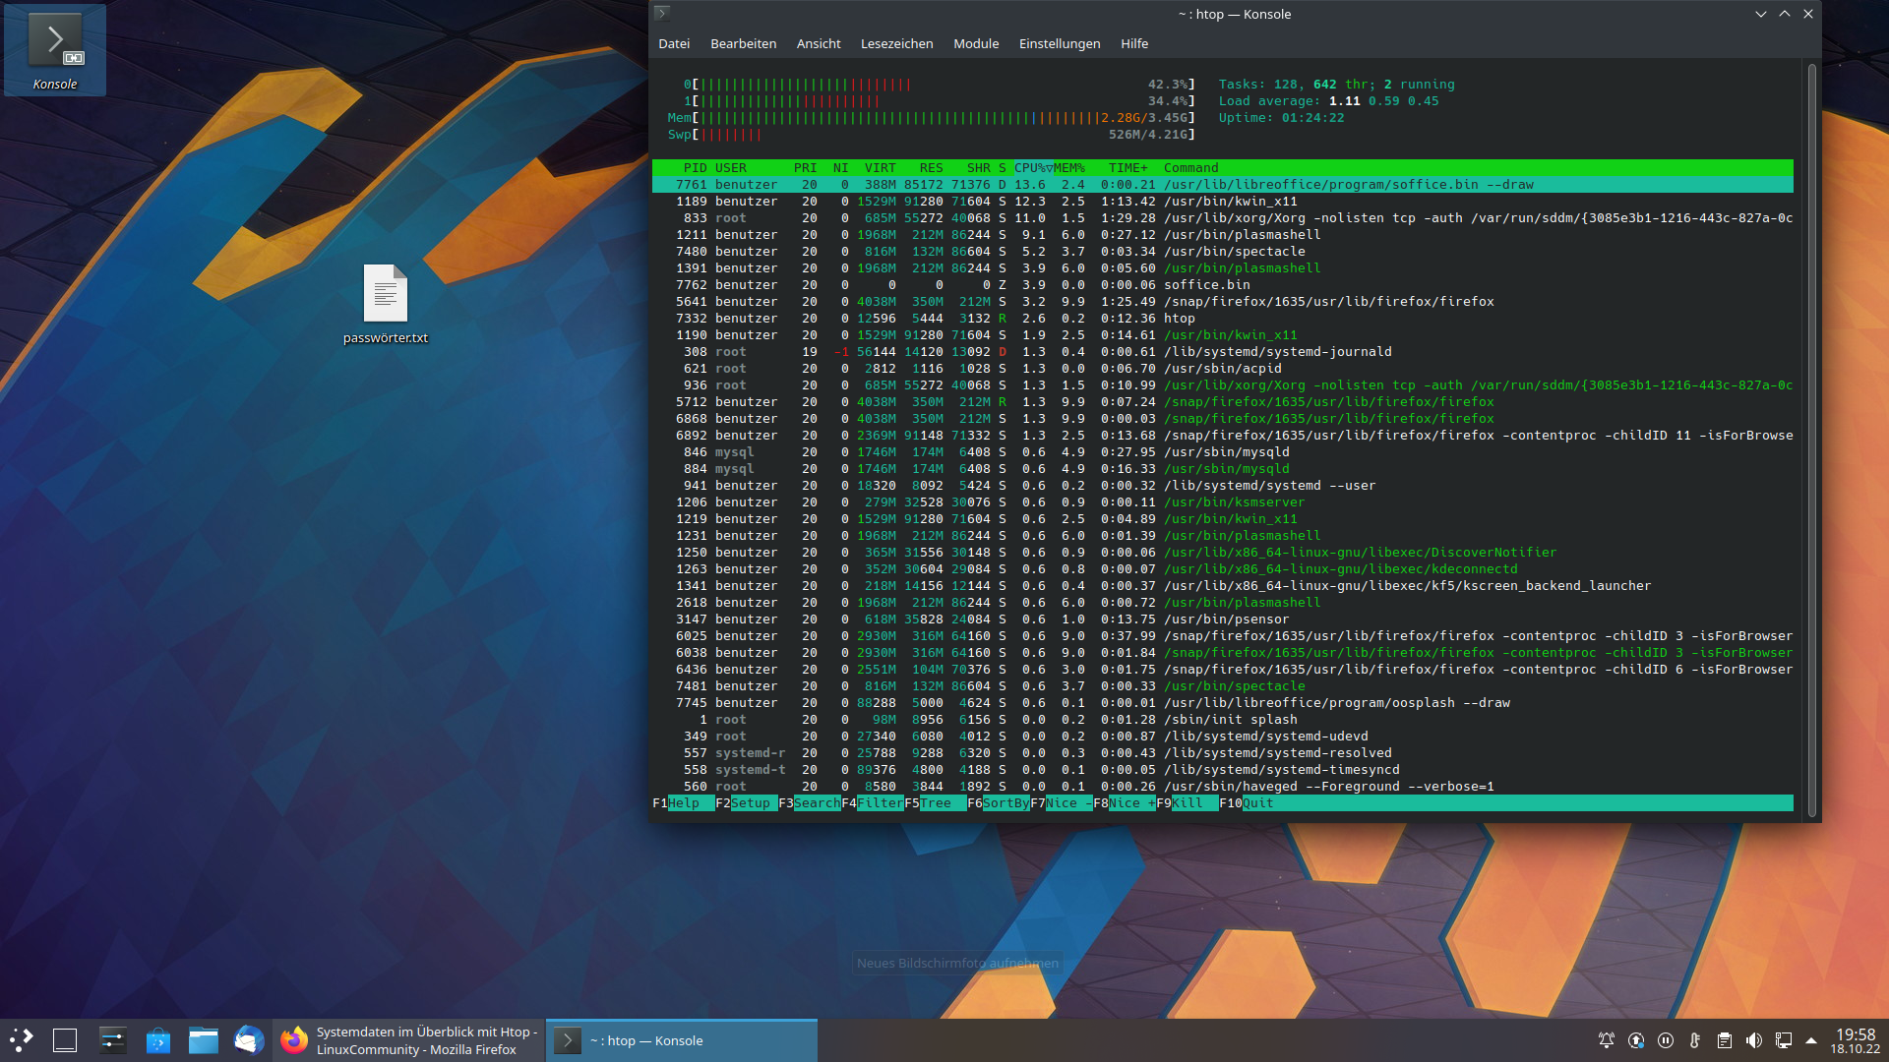Screen dimensions: 1889x1062
Task: Click the temperature sensor tray icon
Action: click(x=1695, y=1040)
